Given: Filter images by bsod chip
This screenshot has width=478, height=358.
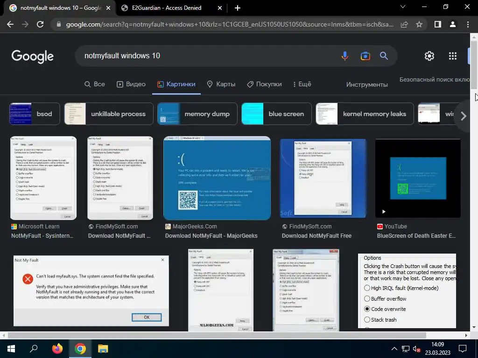Looking at the screenshot, I should pyautogui.click(x=35, y=114).
